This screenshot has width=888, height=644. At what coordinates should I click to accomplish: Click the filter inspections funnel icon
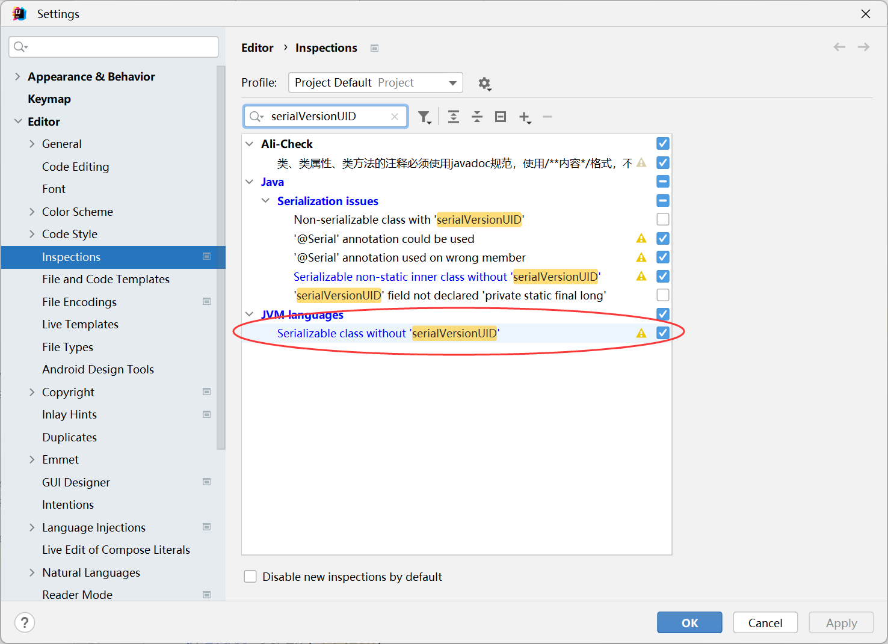(x=425, y=117)
